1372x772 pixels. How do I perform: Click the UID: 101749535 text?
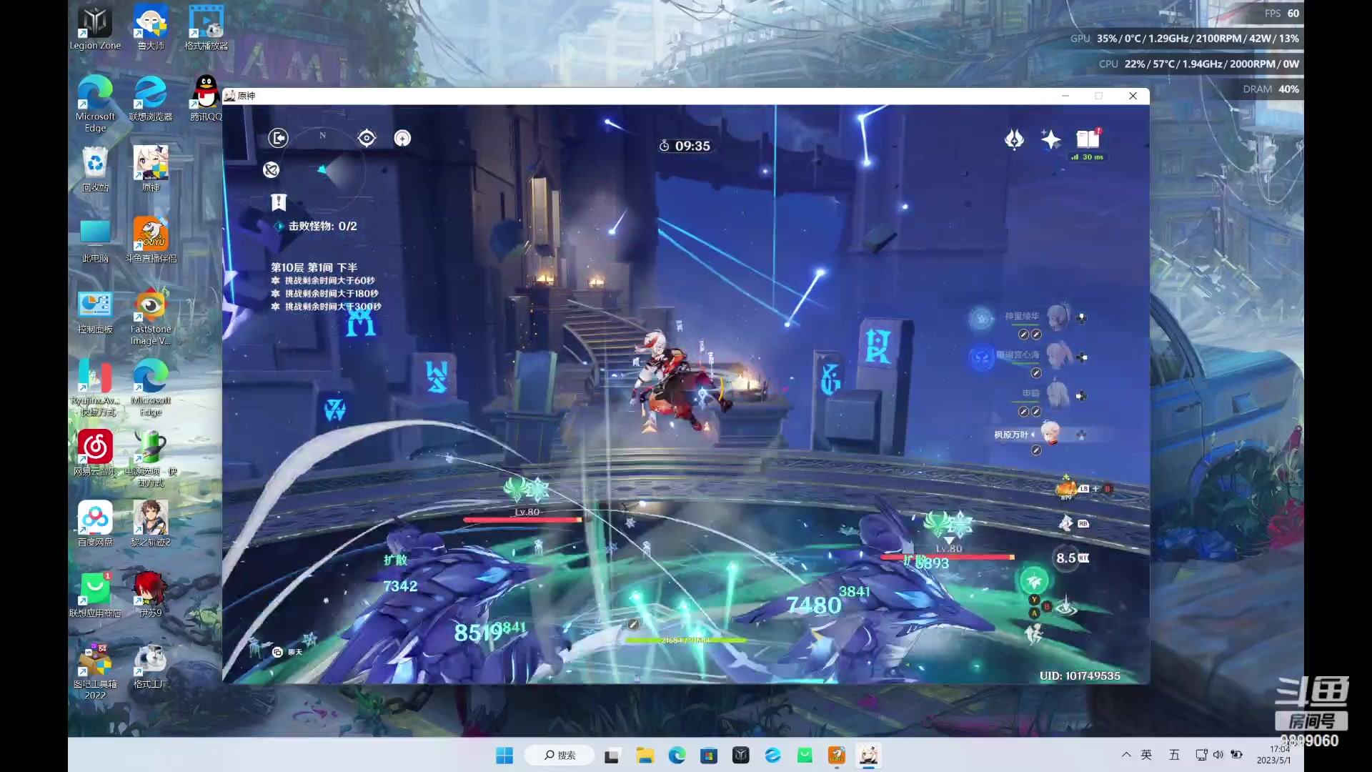tap(1080, 675)
